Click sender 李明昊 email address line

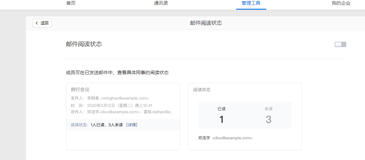(x=110, y=98)
